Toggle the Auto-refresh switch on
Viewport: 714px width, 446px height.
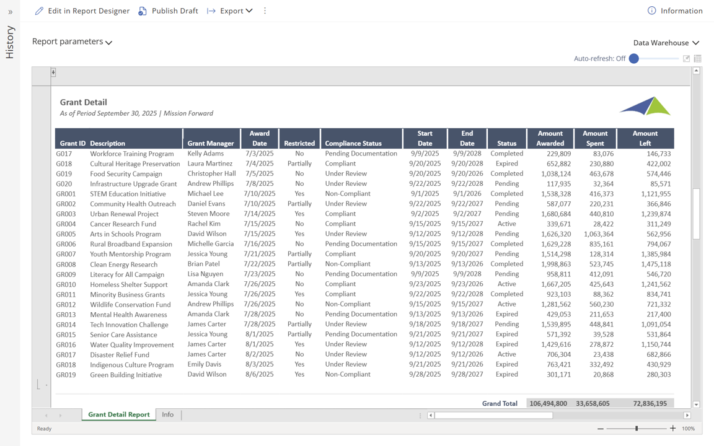tap(634, 59)
